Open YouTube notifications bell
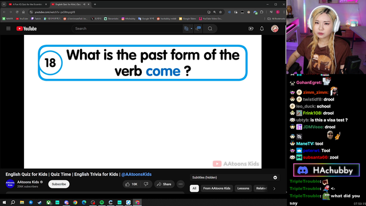 tap(262, 29)
